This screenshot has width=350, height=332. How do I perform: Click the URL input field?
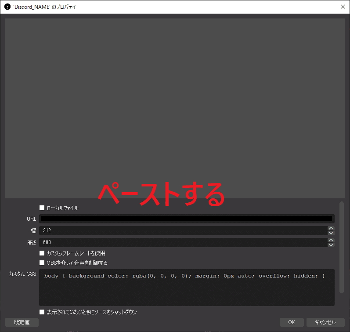tap(187, 219)
